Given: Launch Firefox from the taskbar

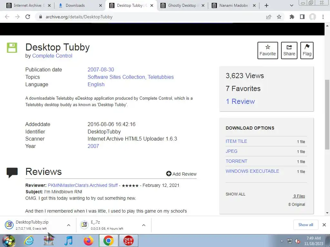Looking at the screenshot, I should coord(88,241).
